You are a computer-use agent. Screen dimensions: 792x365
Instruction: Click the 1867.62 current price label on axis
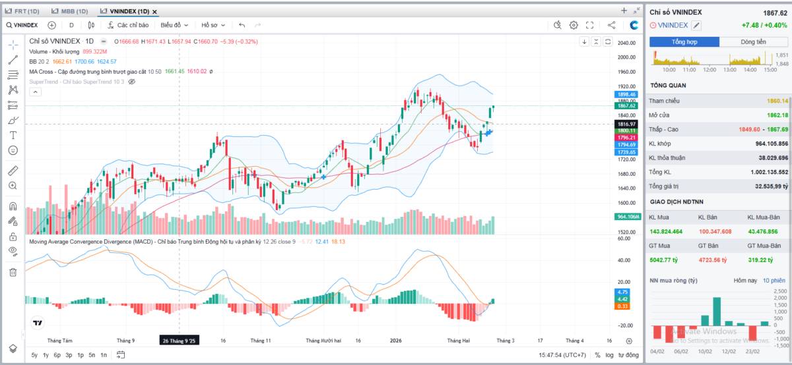[x=627, y=105]
